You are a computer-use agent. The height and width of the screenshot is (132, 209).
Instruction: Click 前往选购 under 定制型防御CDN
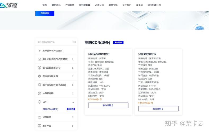[158, 109]
